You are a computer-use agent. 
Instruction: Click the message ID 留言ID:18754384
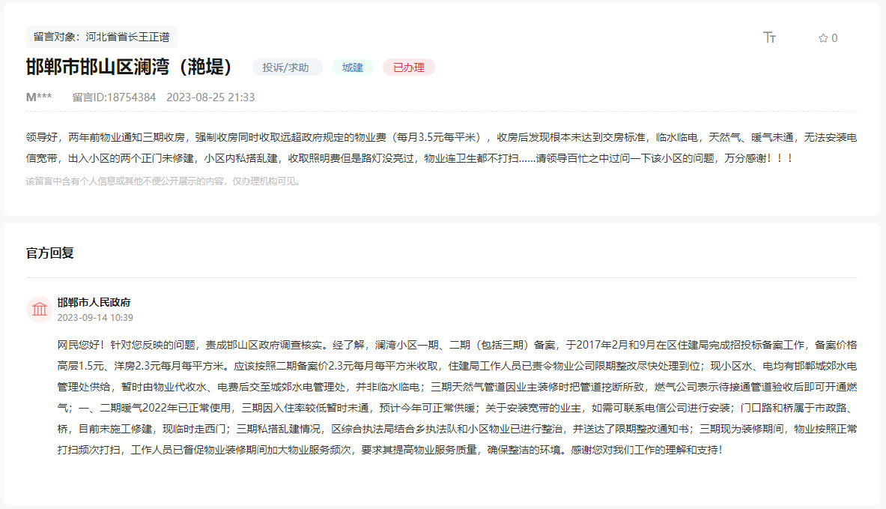pos(114,97)
